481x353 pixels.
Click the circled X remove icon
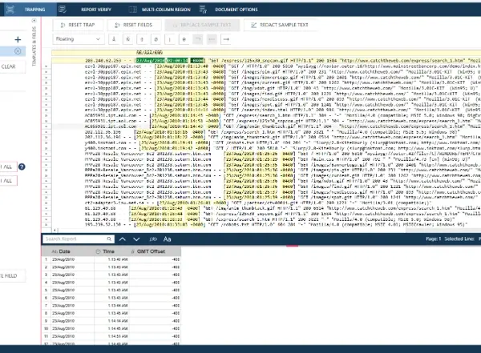pyautogui.click(x=18, y=51)
